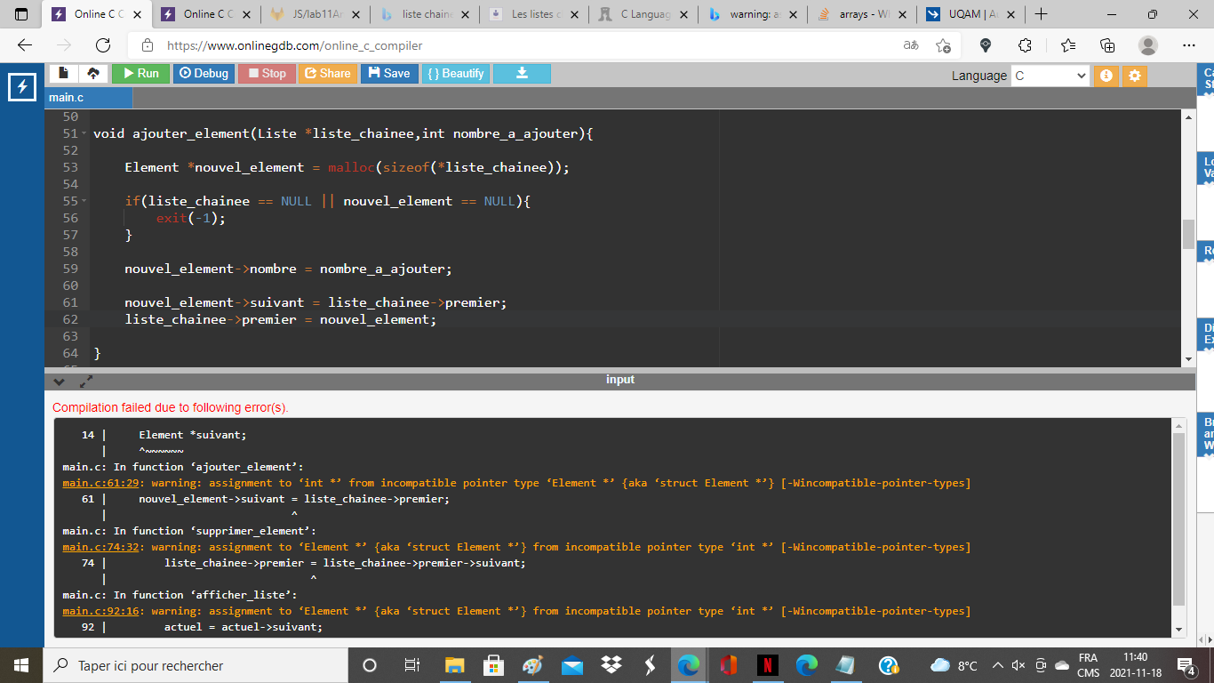
Task: Click the 8°C weather widget in the taskbar
Action: coord(954,665)
